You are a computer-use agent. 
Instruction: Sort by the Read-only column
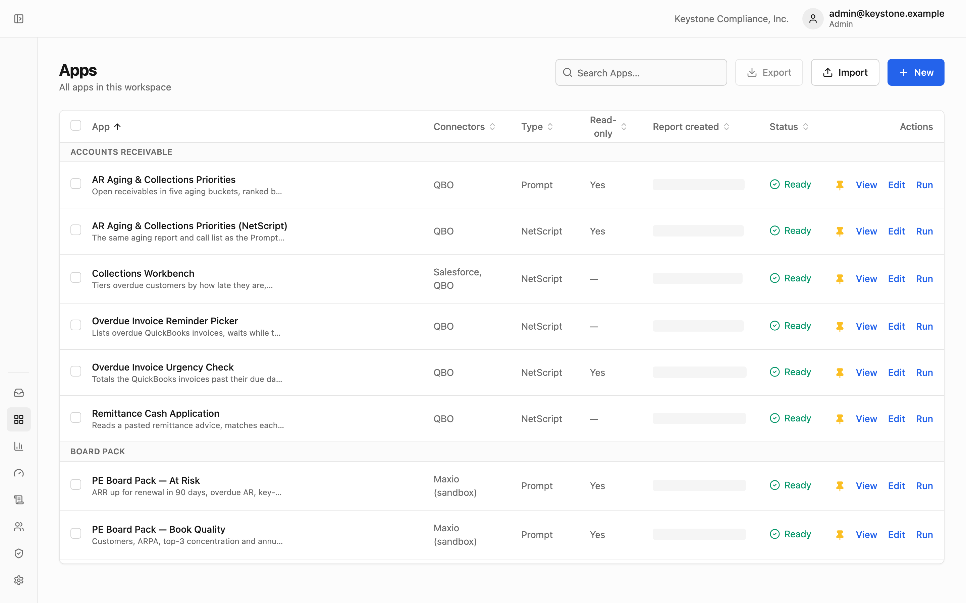click(x=608, y=127)
